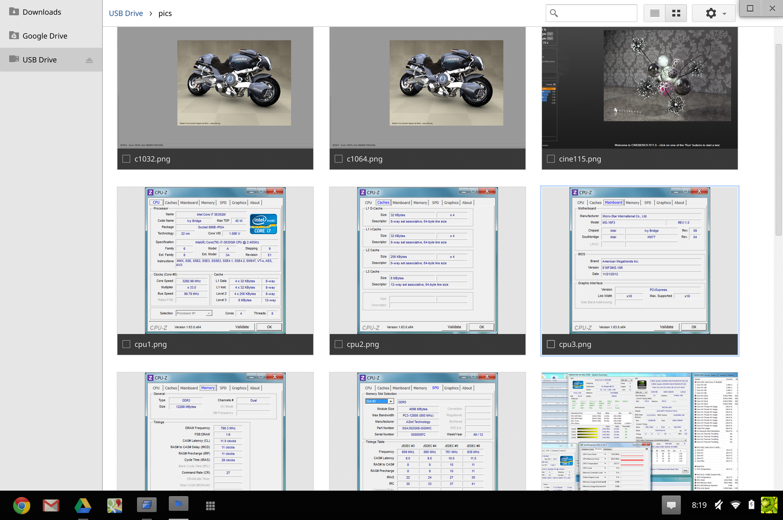Open the c1064.png motorcycle thumbnail
The image size is (783, 520).
click(x=428, y=88)
